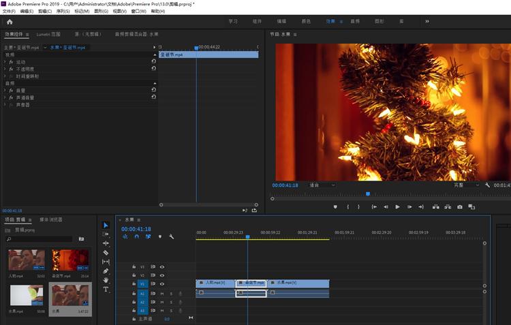Open Program Monitor wrench settings

pyautogui.click(x=487, y=185)
